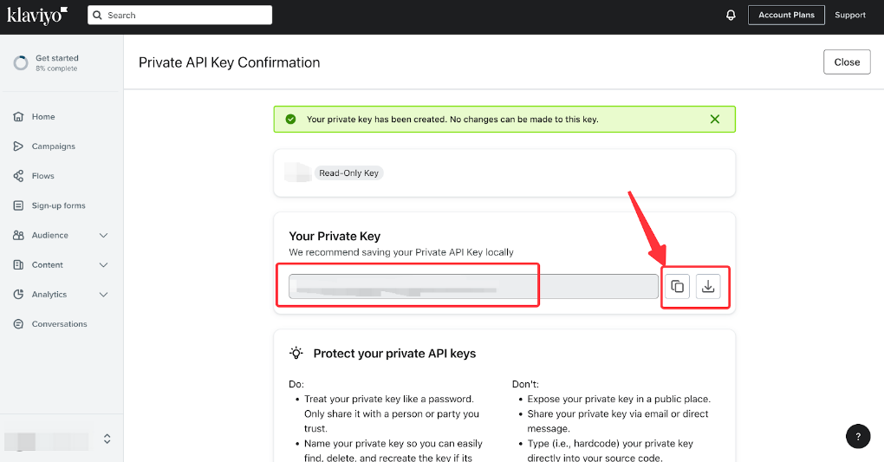This screenshot has width=884, height=462.
Task: Click the Account Plans button
Action: click(786, 16)
